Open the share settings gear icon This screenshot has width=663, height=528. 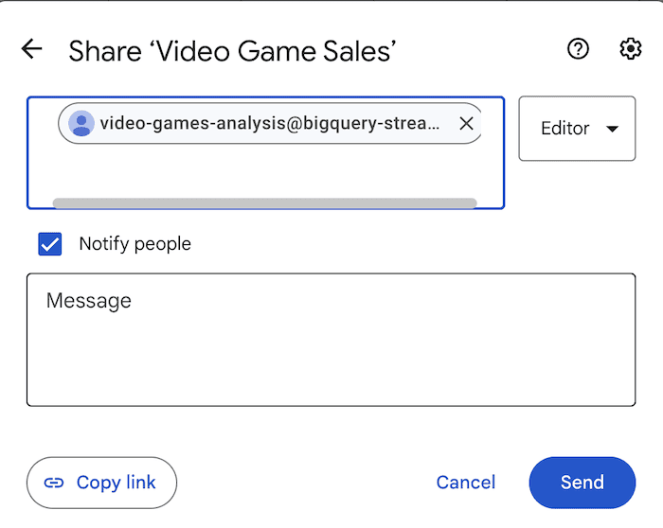(x=631, y=49)
